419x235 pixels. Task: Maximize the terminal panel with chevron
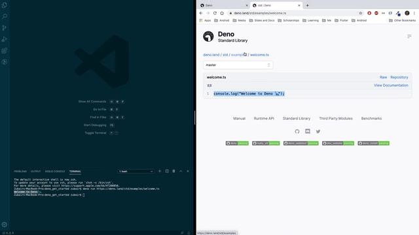(181, 171)
